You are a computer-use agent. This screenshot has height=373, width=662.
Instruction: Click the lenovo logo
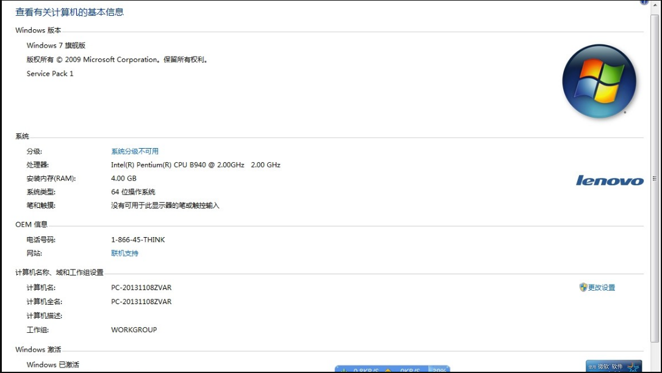tap(610, 180)
